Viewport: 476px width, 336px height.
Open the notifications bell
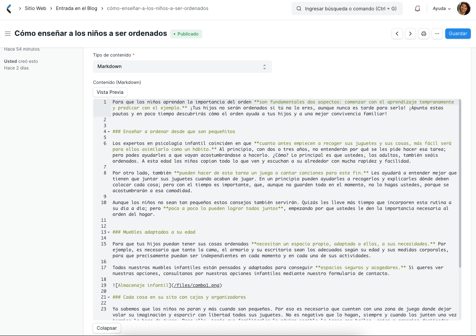click(417, 8)
